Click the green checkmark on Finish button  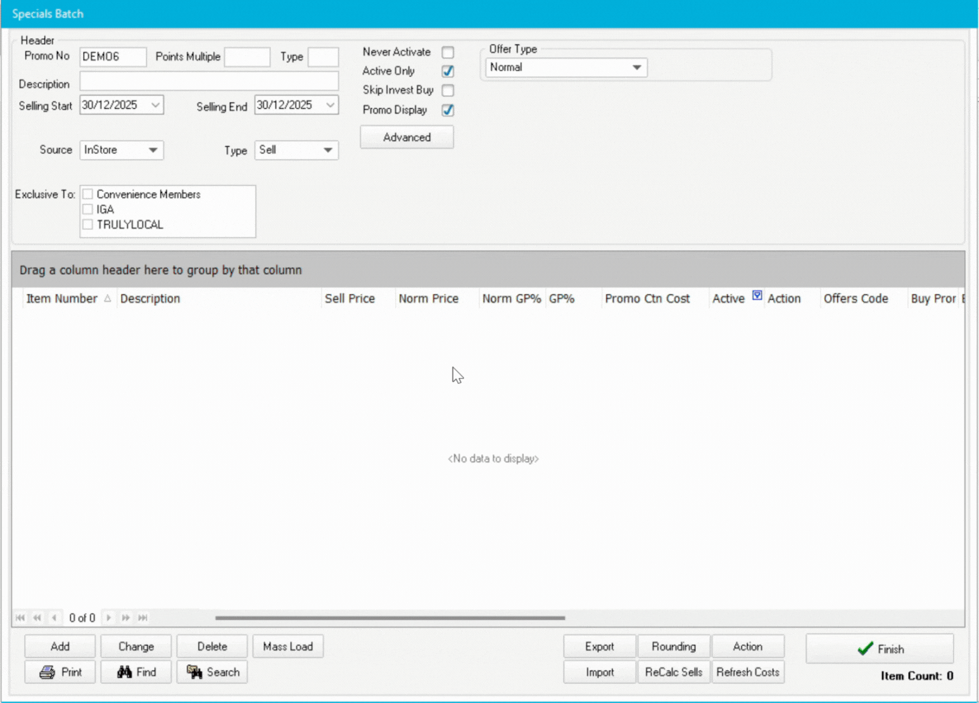pos(865,649)
